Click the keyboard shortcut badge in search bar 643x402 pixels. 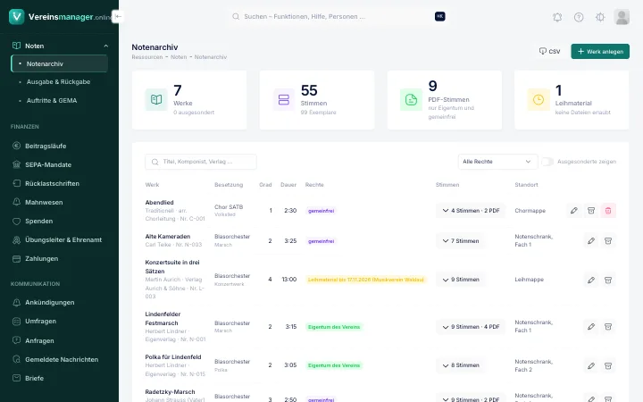[440, 16]
